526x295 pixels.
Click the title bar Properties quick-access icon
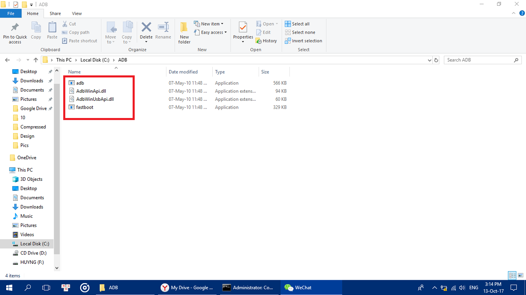pos(16,5)
